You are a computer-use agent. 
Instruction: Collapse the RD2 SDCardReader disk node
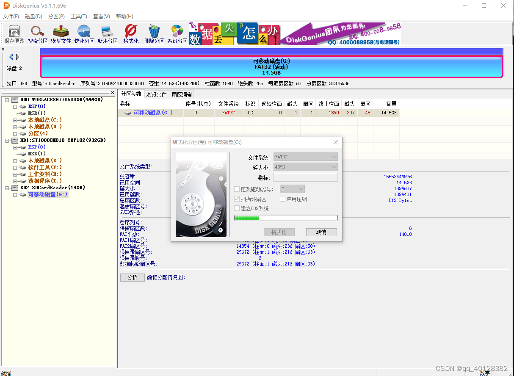tap(7, 188)
